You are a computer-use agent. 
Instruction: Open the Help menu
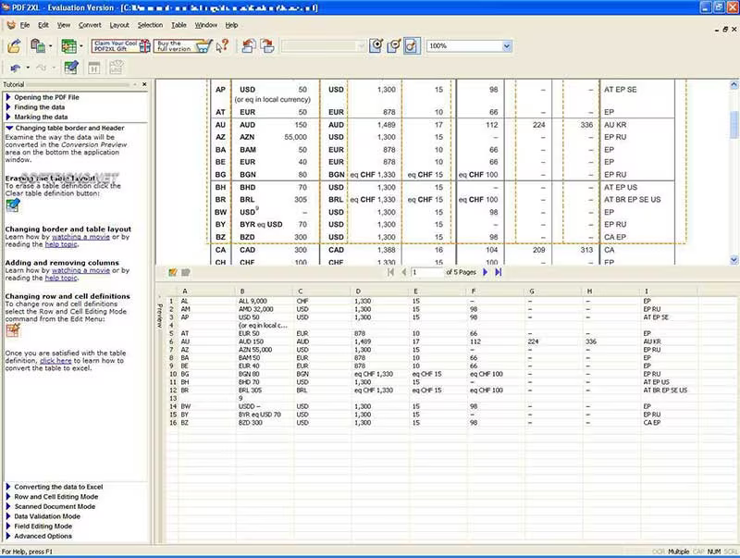[x=231, y=25]
